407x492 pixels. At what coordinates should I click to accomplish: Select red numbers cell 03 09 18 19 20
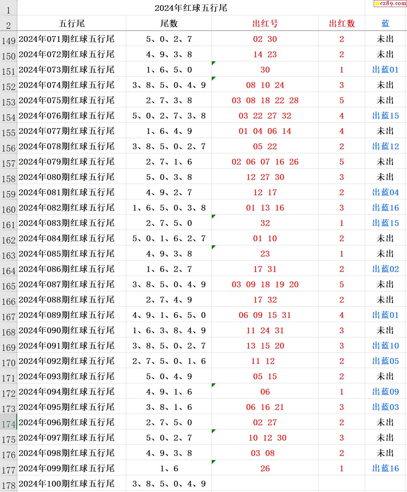[265, 284]
